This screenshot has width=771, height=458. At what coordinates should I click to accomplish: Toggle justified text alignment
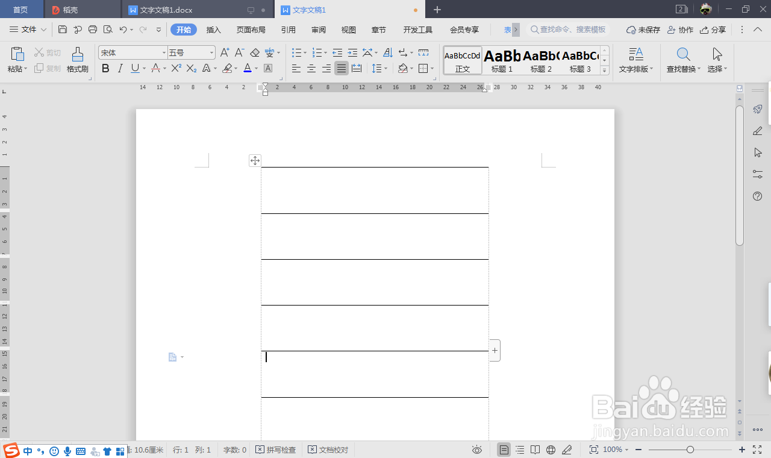tap(342, 68)
